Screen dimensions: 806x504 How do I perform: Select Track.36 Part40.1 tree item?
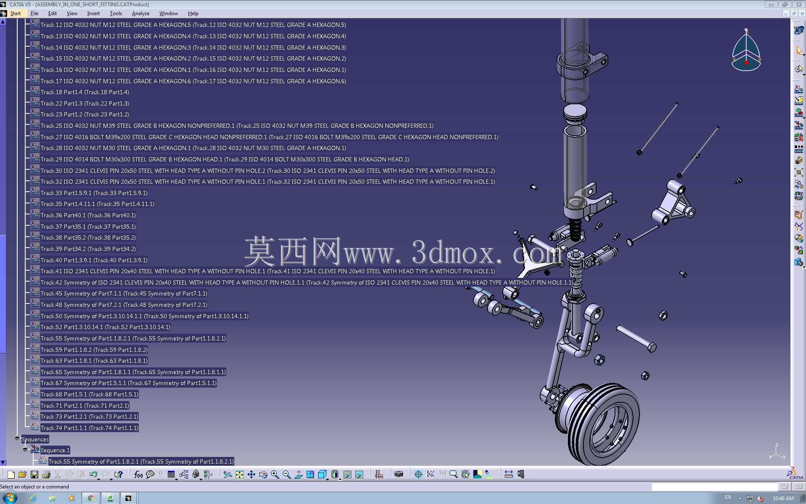[88, 215]
